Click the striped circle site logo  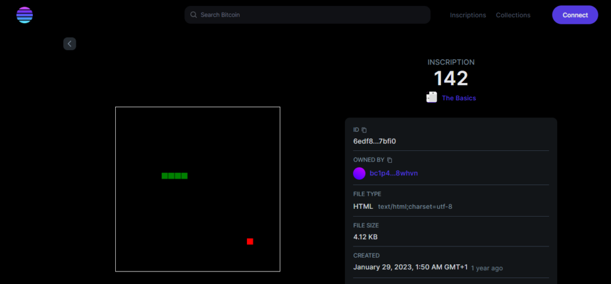click(24, 15)
